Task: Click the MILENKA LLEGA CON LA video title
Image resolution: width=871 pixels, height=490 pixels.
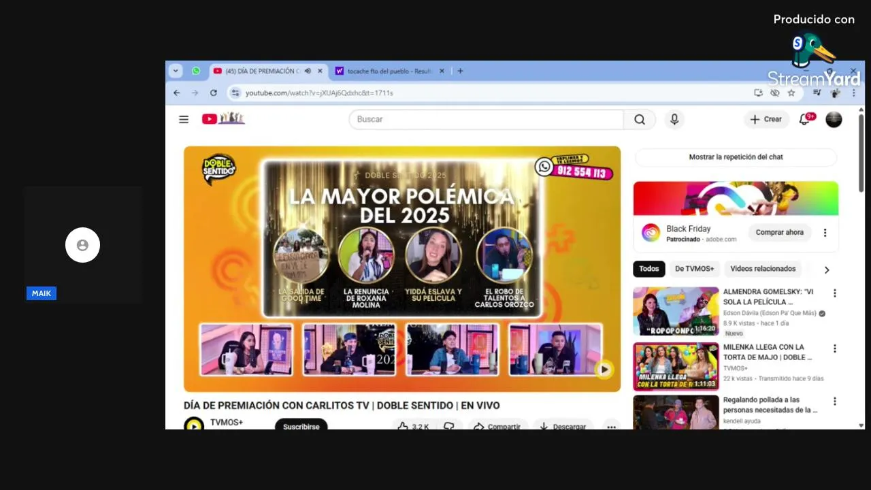Action: (768, 352)
